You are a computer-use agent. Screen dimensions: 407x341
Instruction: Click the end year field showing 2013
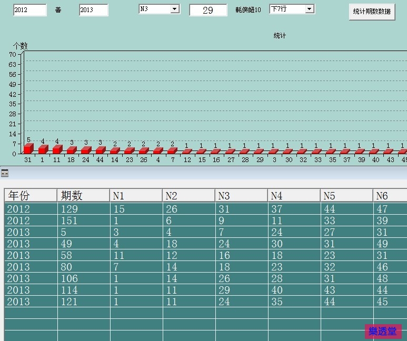[x=93, y=10]
